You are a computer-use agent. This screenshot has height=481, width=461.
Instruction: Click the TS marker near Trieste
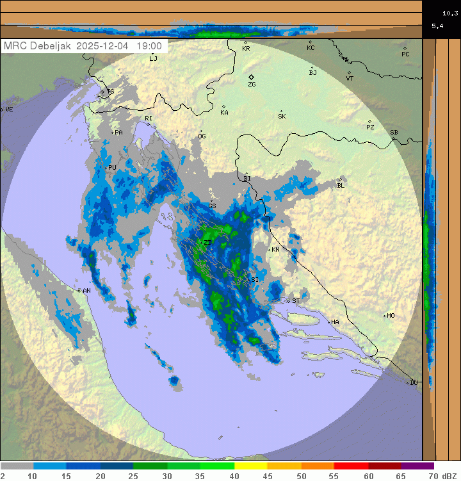tap(103, 92)
